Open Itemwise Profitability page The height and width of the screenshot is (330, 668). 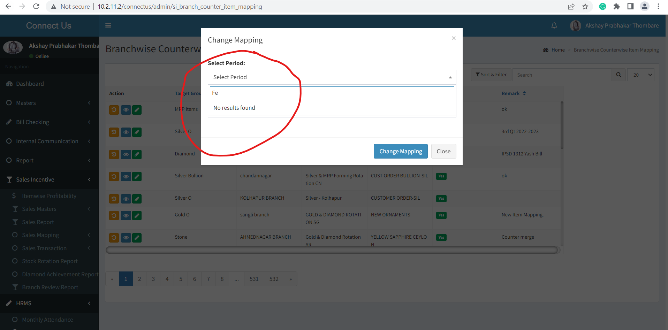pyautogui.click(x=49, y=196)
